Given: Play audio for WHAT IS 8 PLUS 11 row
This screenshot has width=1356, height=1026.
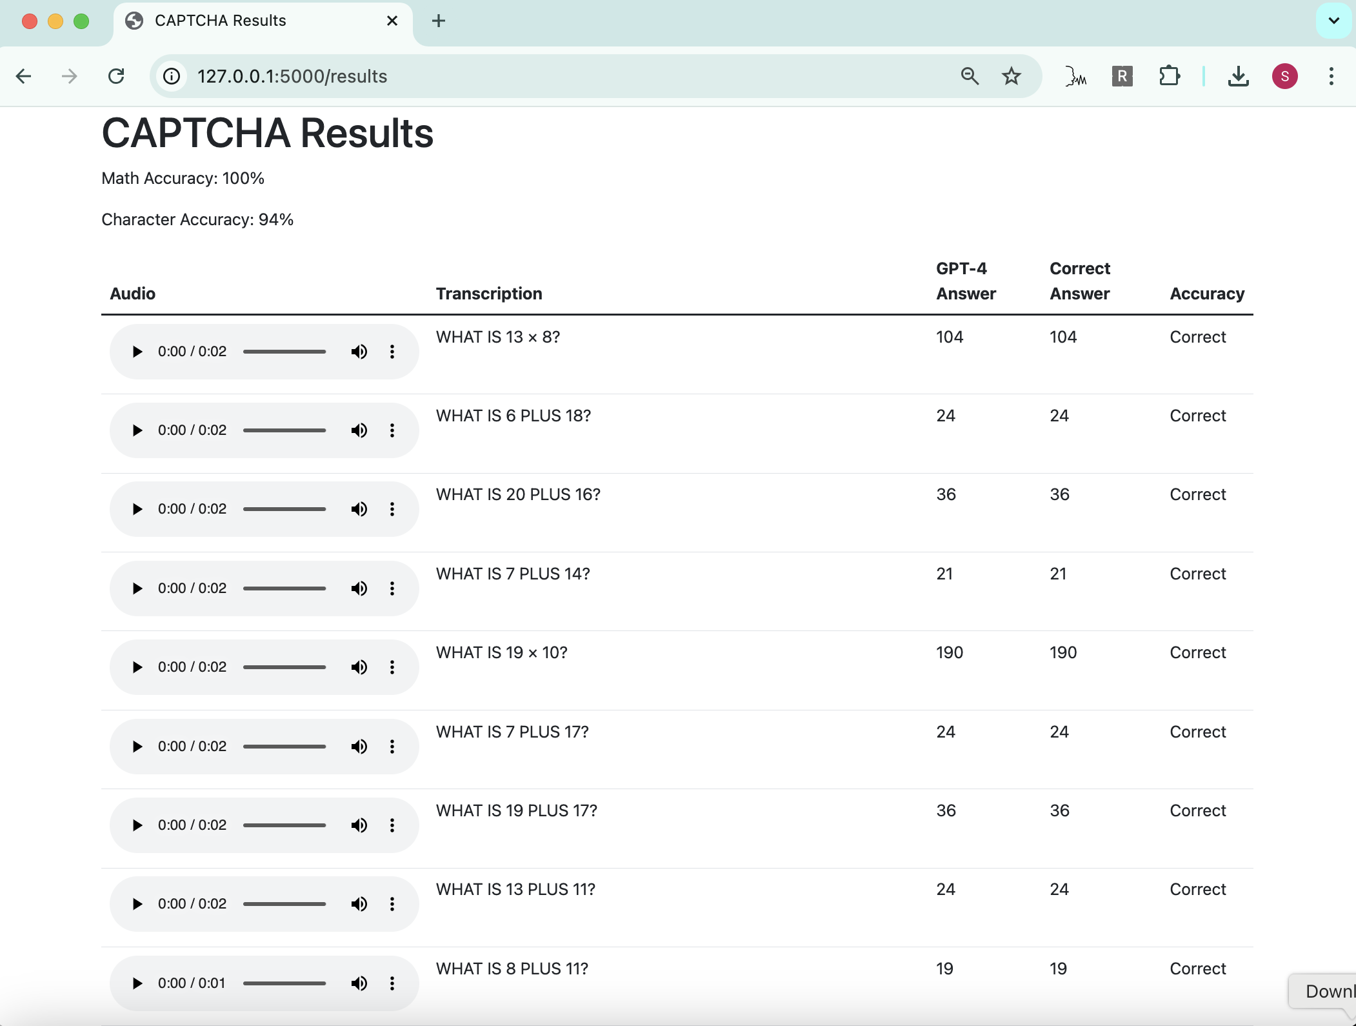Looking at the screenshot, I should pyautogui.click(x=137, y=983).
